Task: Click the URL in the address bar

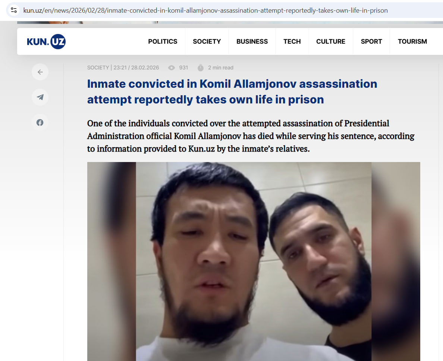Action: coord(205,10)
